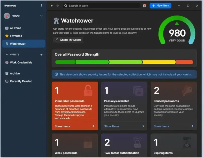The width and height of the screenshot is (203, 158).
Task: Click the arrow on Reused passwords card
Action: coord(192,126)
